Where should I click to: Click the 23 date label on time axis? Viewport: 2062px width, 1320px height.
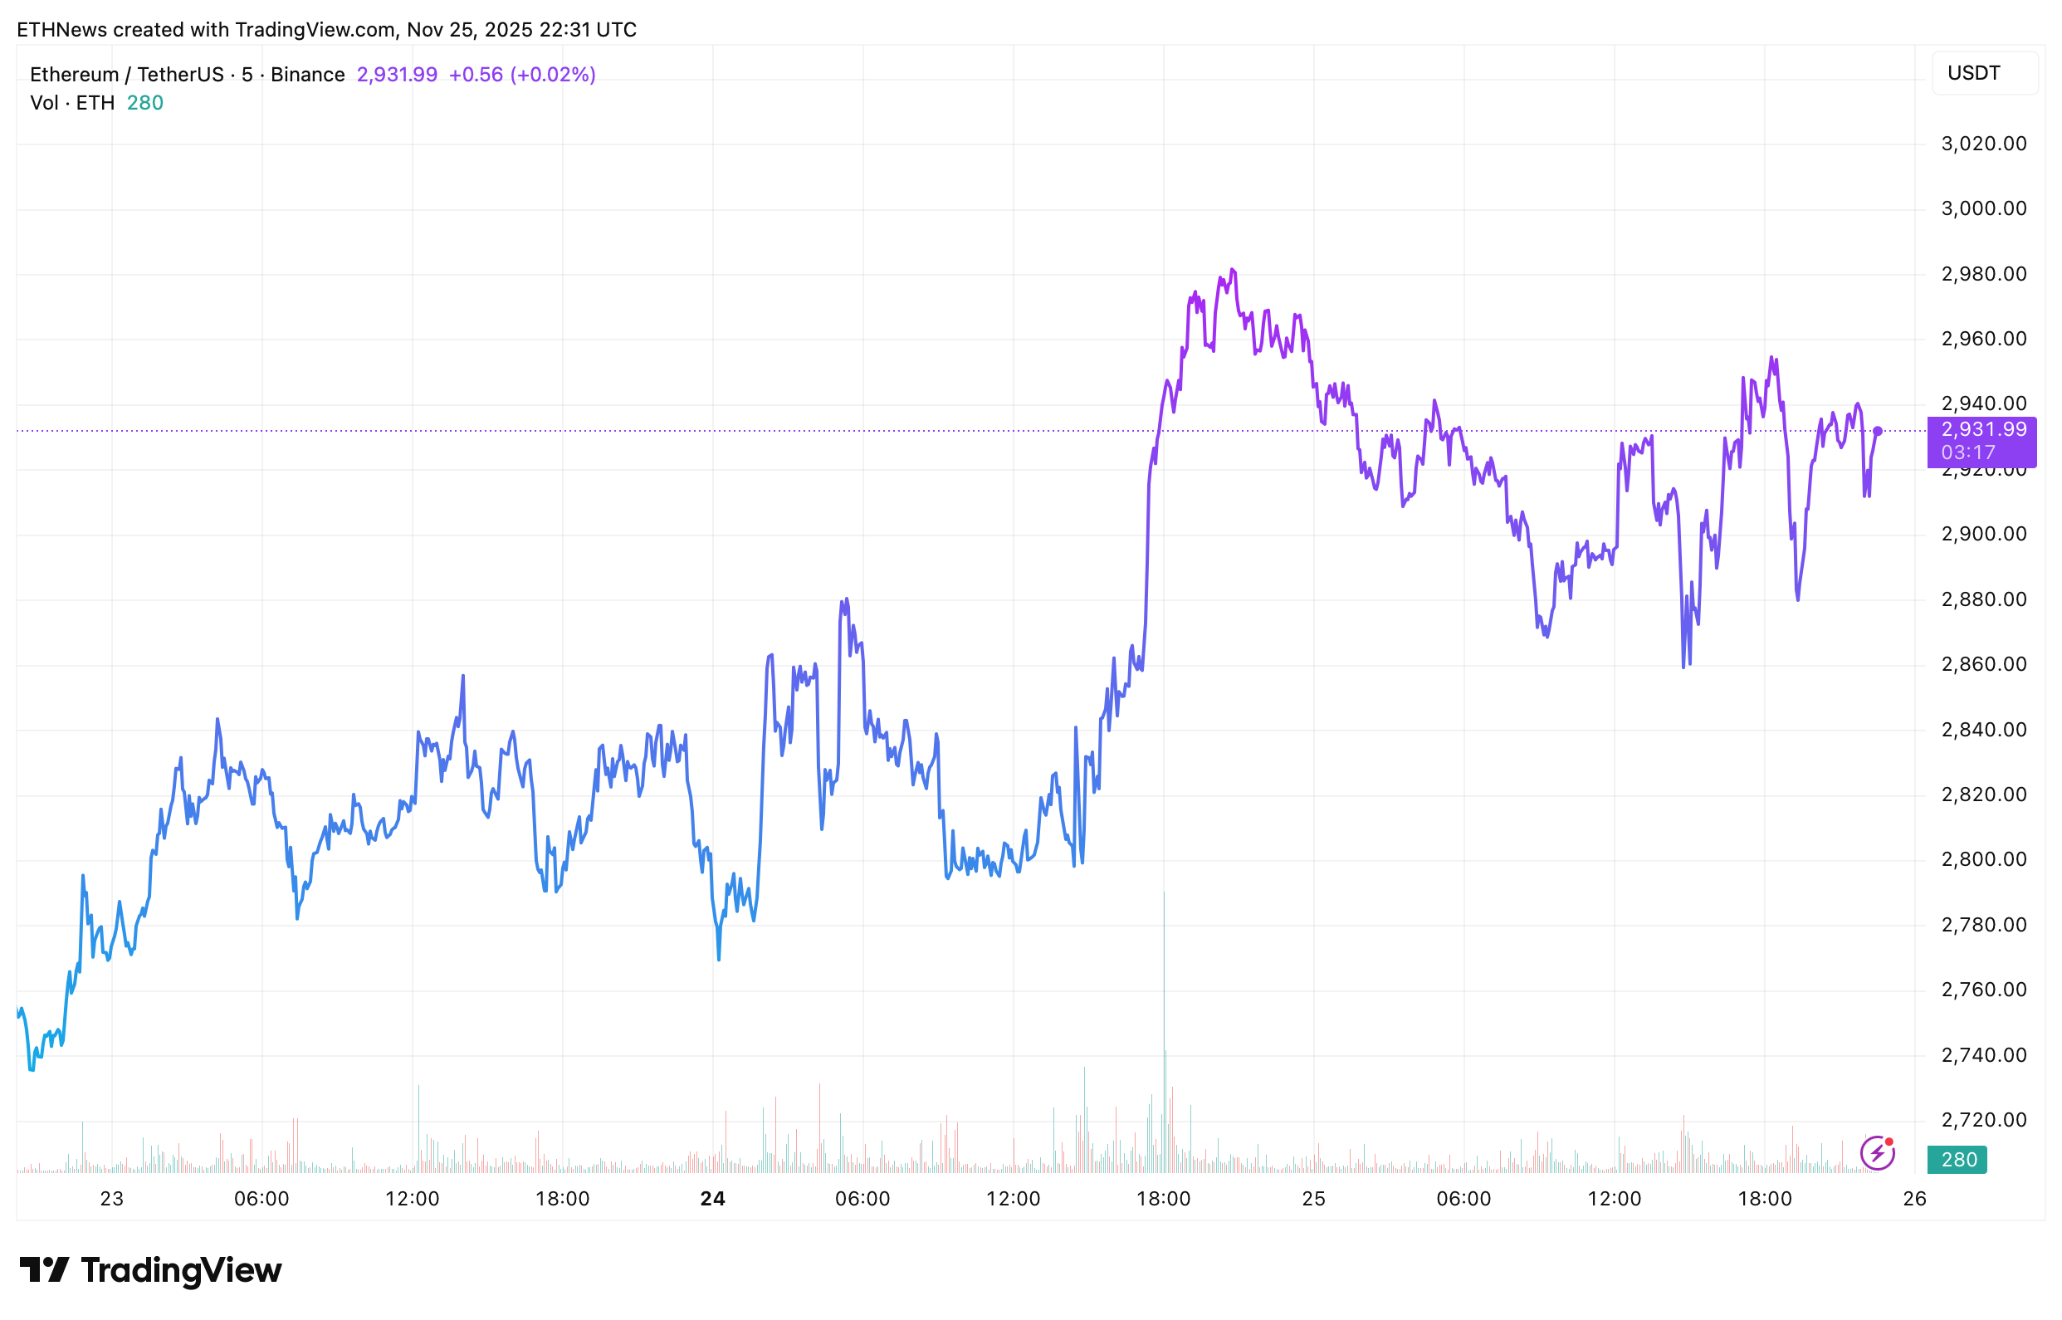[111, 1198]
